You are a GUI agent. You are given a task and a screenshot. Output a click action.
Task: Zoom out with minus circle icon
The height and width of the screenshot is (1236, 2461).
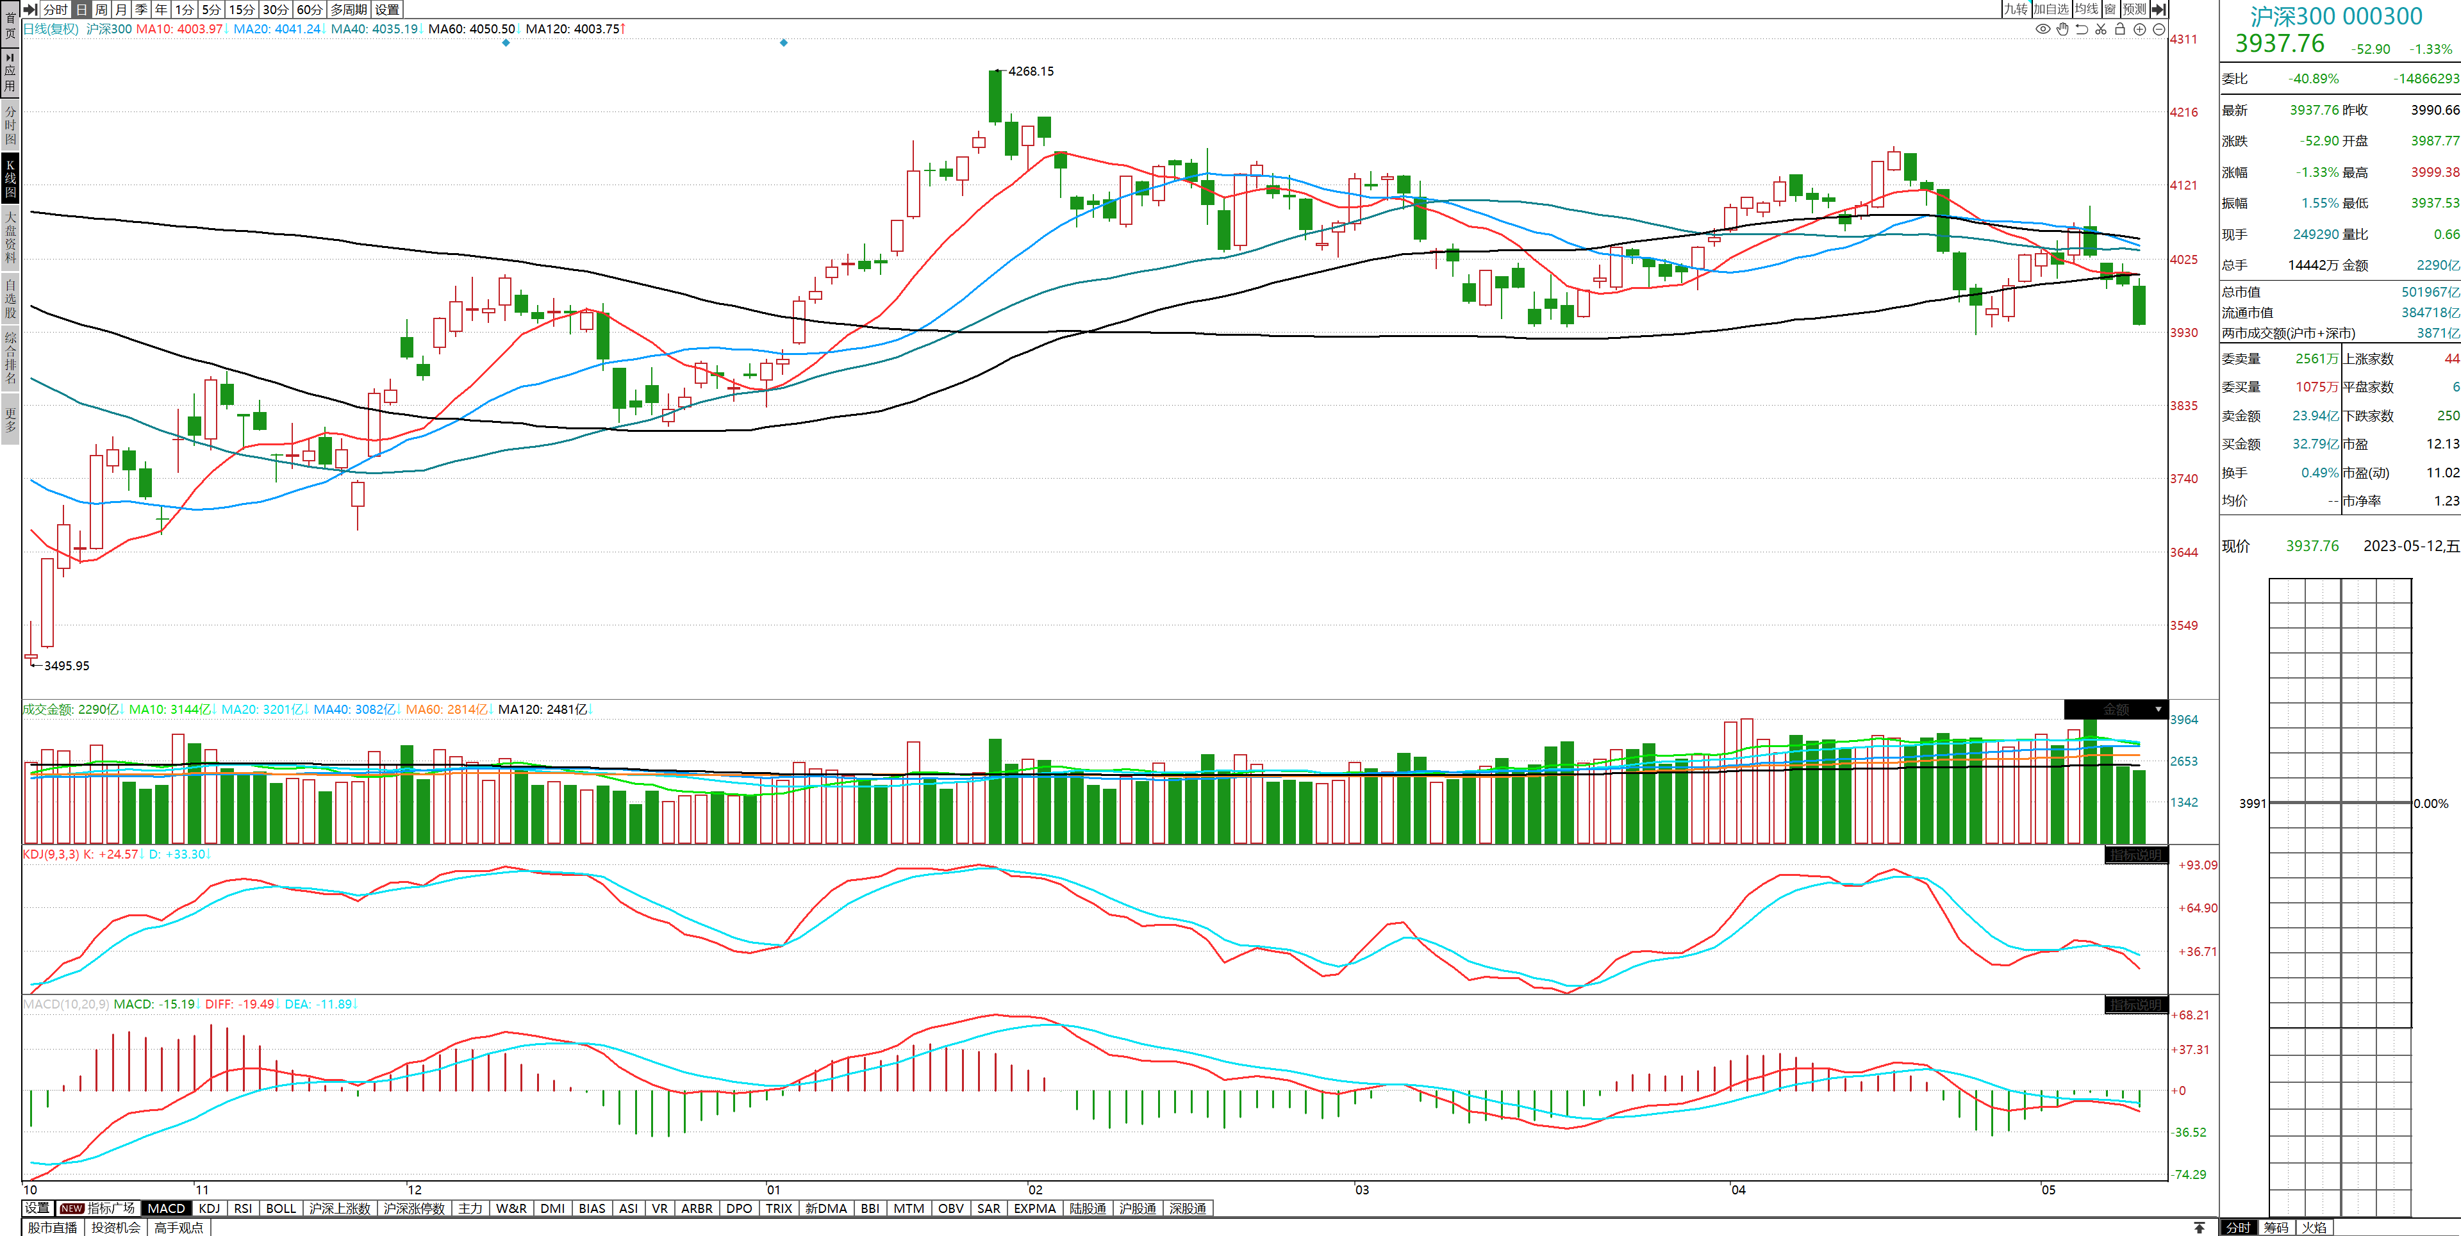pos(2159,29)
